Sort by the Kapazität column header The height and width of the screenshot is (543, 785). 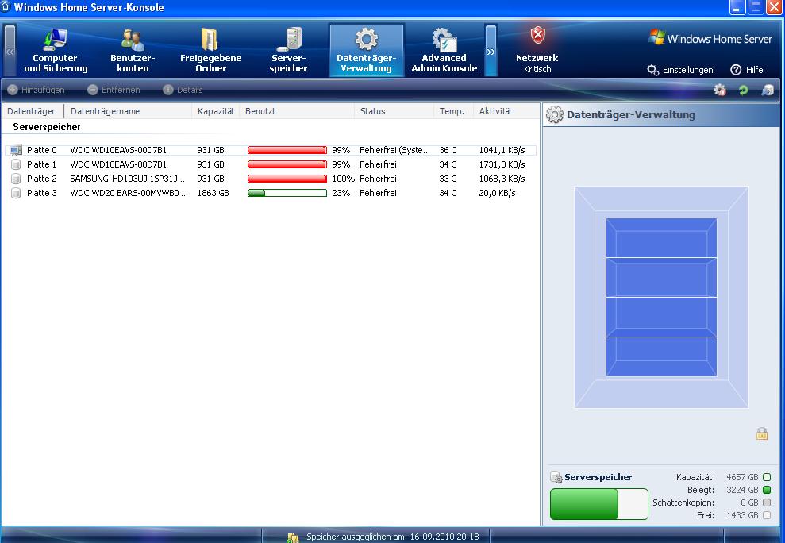[x=216, y=111]
